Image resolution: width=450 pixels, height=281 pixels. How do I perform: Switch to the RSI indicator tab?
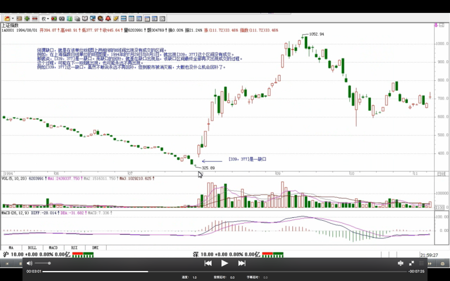click(74, 248)
